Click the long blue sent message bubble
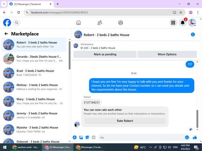The height and width of the screenshot is (151, 202). point(141,85)
